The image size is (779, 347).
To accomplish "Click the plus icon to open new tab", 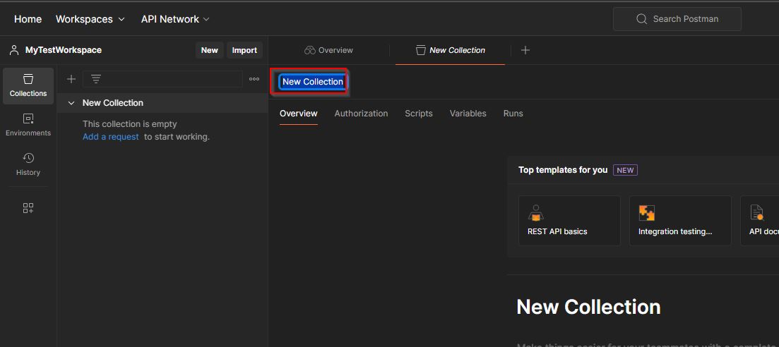I will coord(525,50).
